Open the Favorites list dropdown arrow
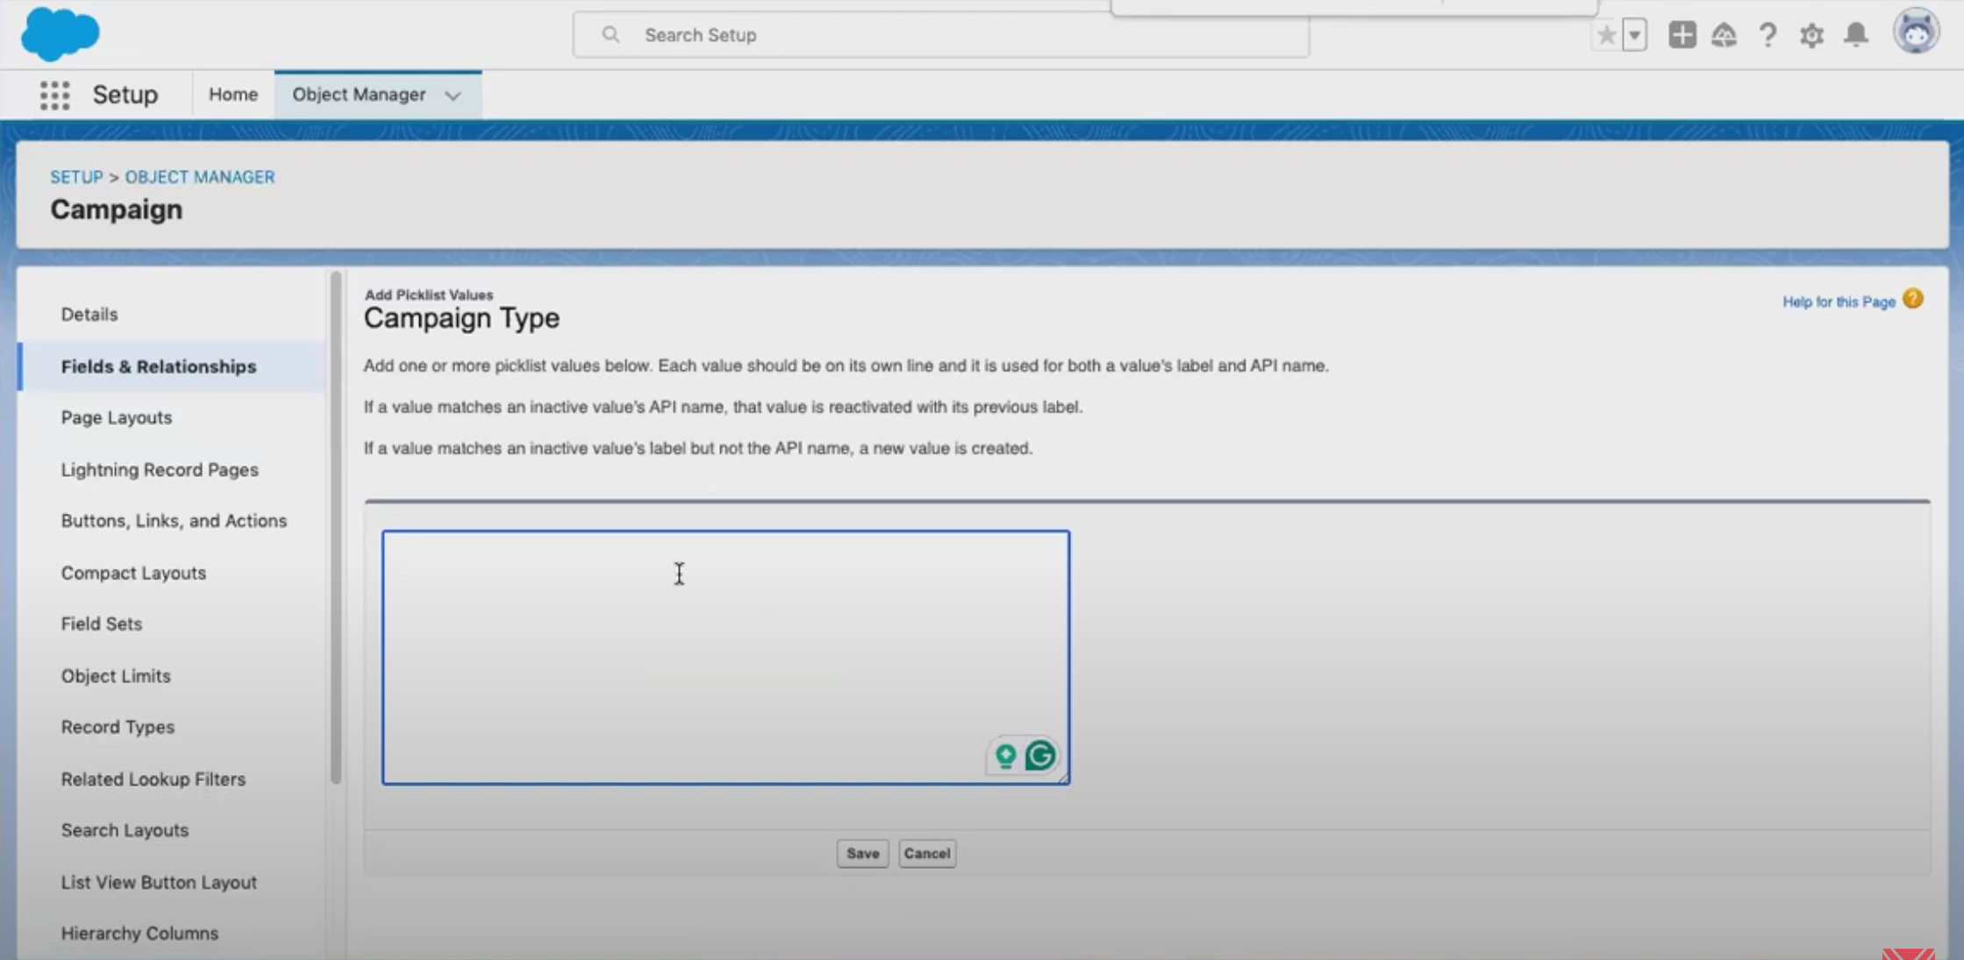The width and height of the screenshot is (1964, 960). click(x=1634, y=35)
